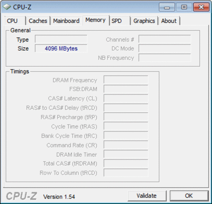
Task: Click the DRAM Frequency field
Action: click(x=126, y=80)
